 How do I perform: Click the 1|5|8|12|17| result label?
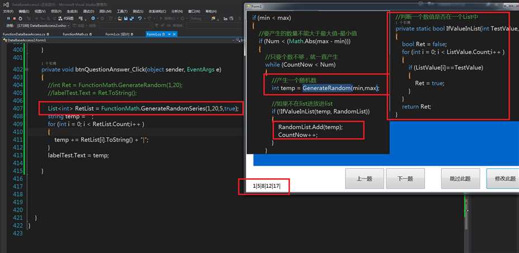coord(267,186)
